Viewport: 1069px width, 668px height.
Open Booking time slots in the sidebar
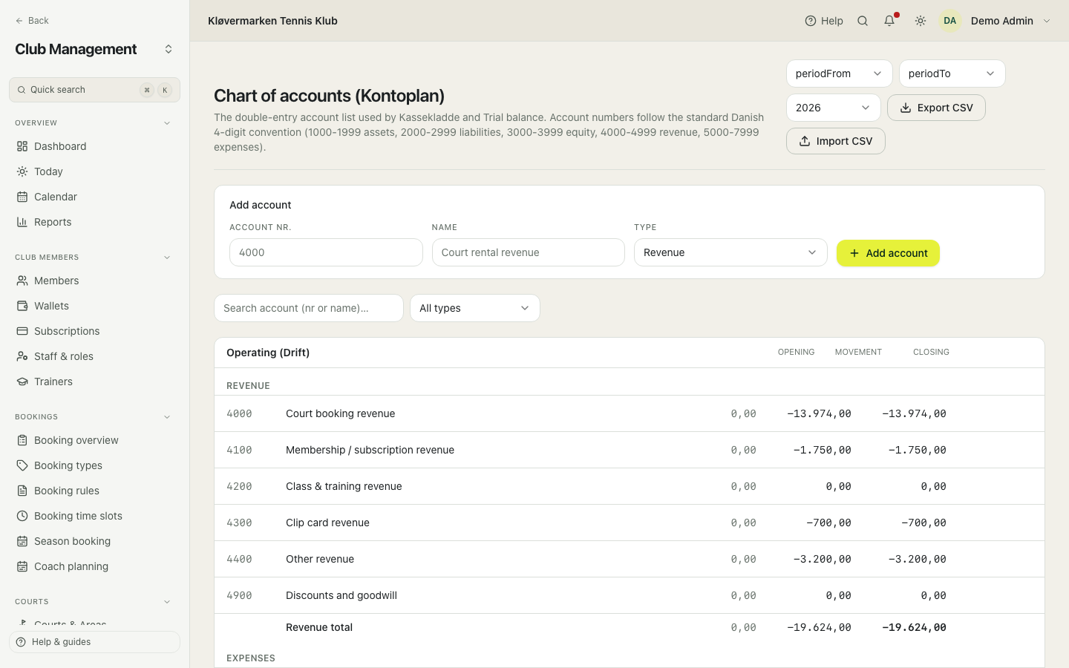[94, 516]
